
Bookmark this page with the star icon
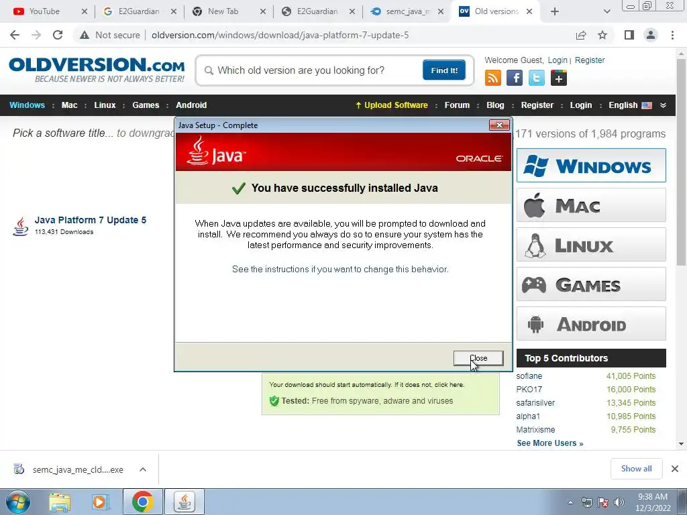click(x=602, y=35)
